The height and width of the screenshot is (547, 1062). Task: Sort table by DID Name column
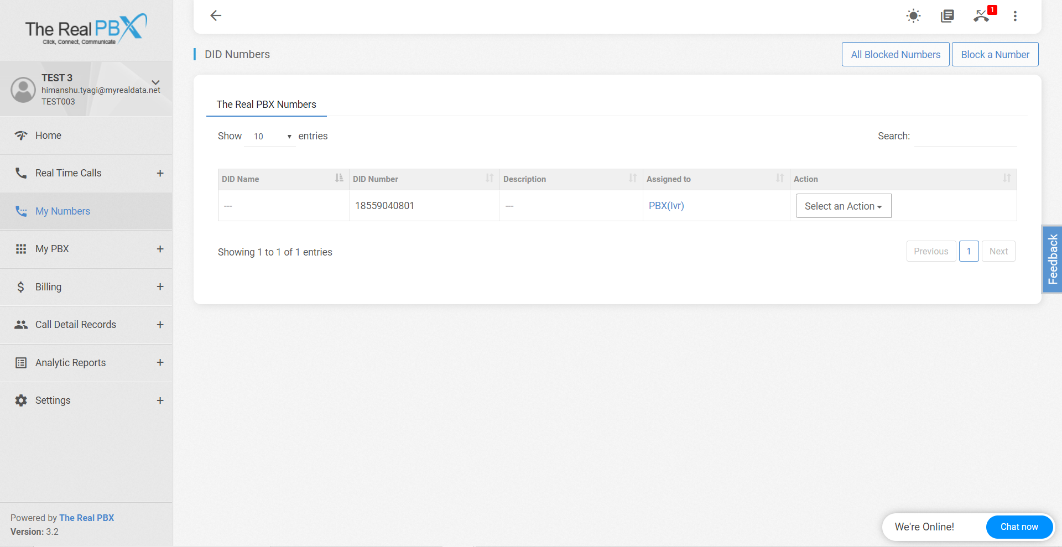coord(339,178)
